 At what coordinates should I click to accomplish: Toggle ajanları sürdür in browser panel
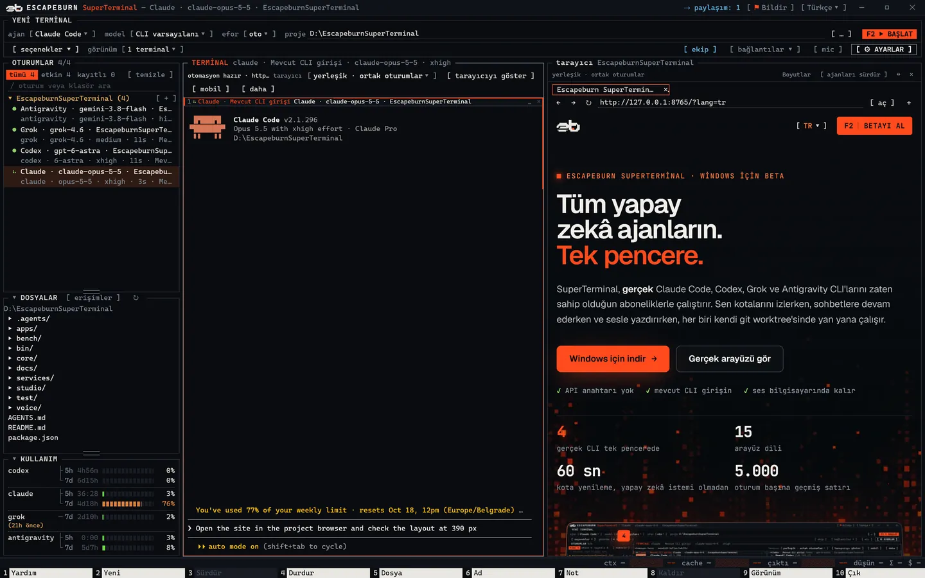pyautogui.click(x=854, y=74)
